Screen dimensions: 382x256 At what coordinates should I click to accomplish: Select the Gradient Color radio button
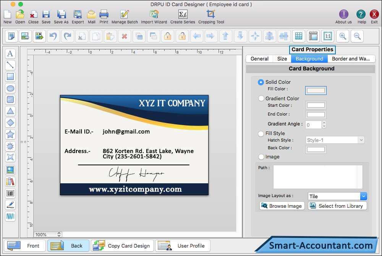261,98
